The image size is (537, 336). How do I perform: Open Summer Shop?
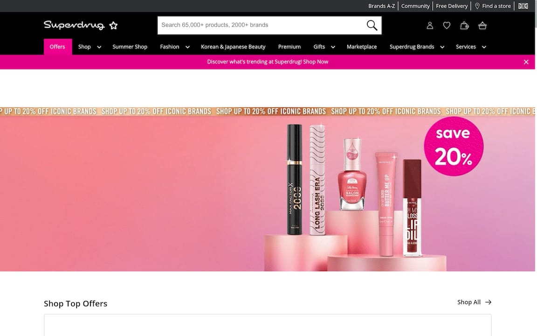tap(130, 47)
